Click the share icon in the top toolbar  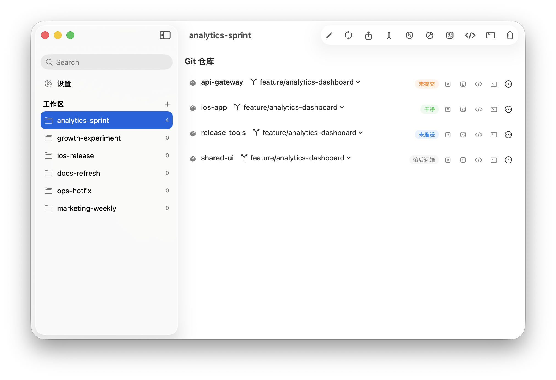(x=368, y=35)
